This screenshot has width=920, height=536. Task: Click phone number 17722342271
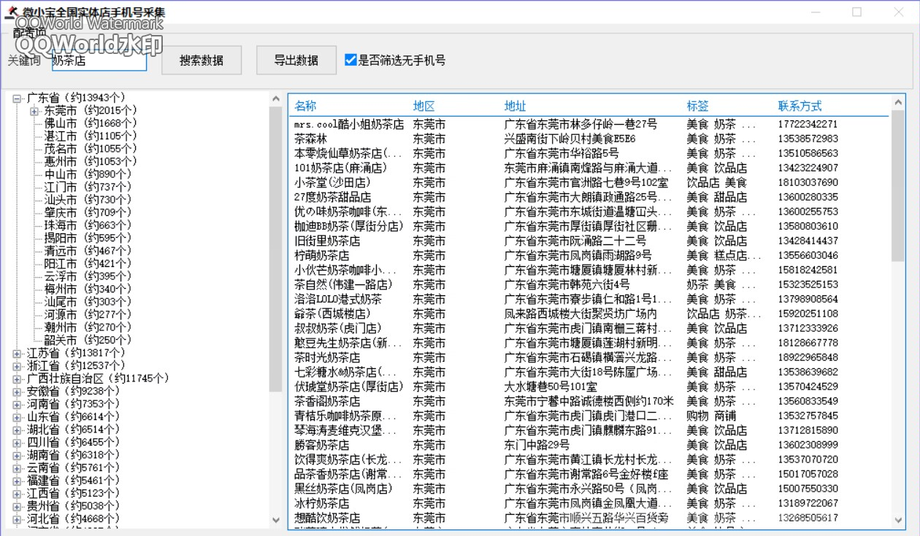coord(808,125)
